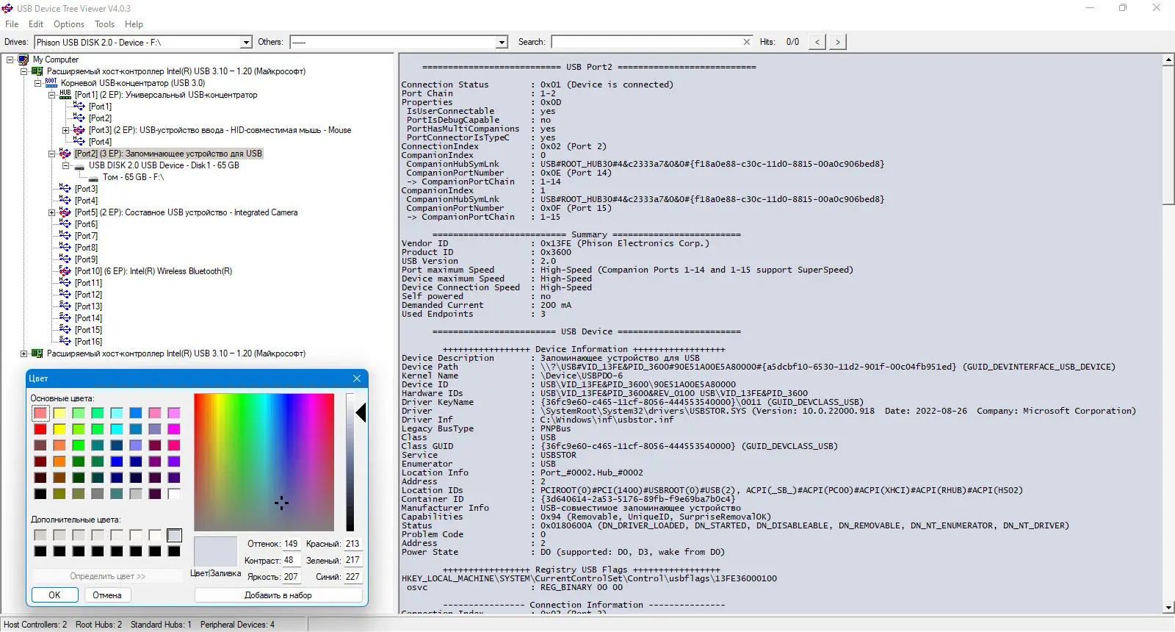Select the Bluetooth device icon at Port10
Screen dimensions: 1175x632
(x=65, y=271)
